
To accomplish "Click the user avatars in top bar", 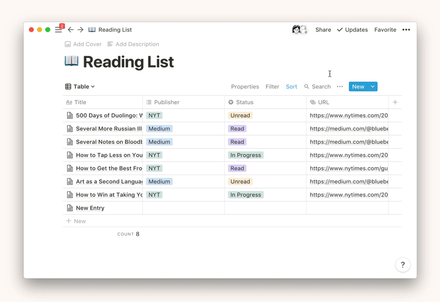I will (x=300, y=30).
